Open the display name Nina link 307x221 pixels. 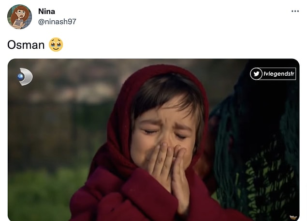[46, 11]
